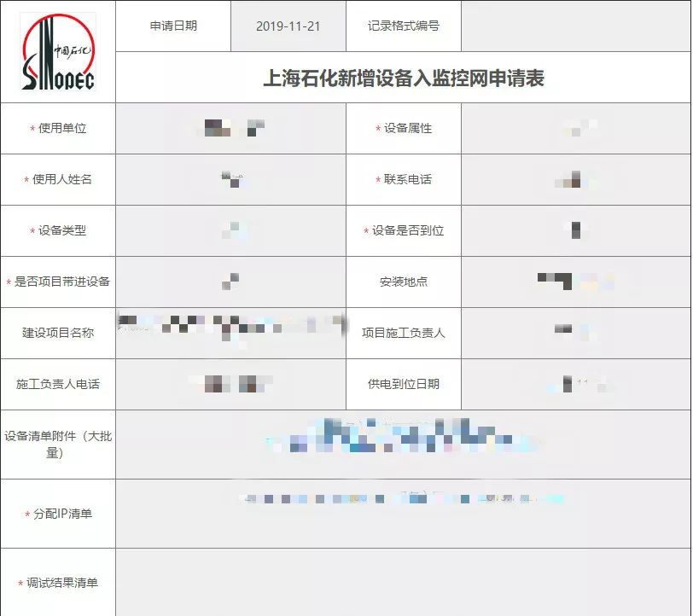Screen dimensions: 693x616
Task: Click the Sinopec logo image
Action: 58,52
